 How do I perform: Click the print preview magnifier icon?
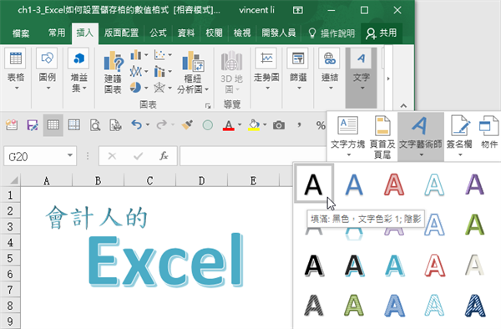[x=95, y=125]
